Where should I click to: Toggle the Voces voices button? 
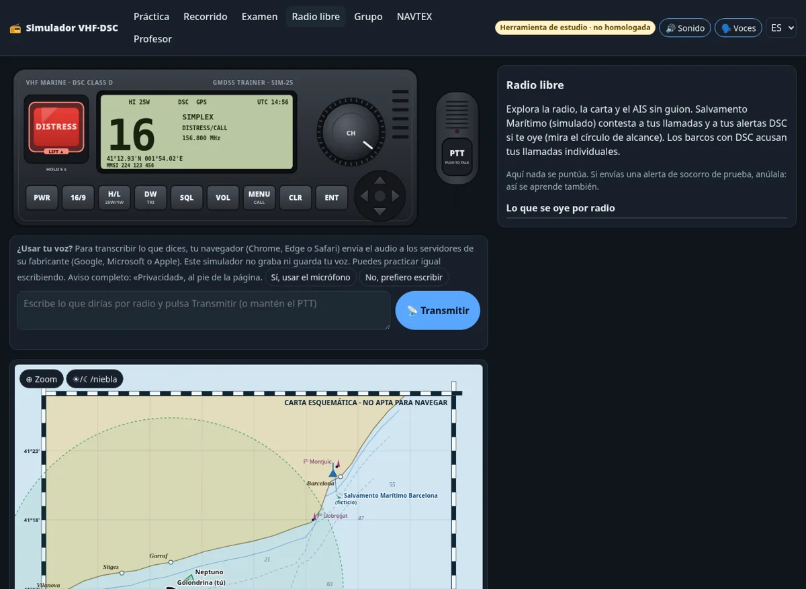pyautogui.click(x=738, y=28)
